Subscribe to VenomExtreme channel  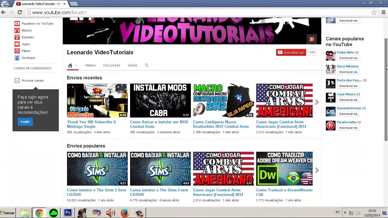(x=348, y=114)
